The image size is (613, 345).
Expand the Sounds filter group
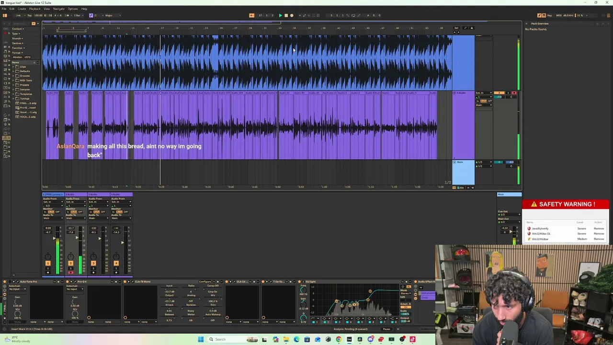tap(18, 38)
